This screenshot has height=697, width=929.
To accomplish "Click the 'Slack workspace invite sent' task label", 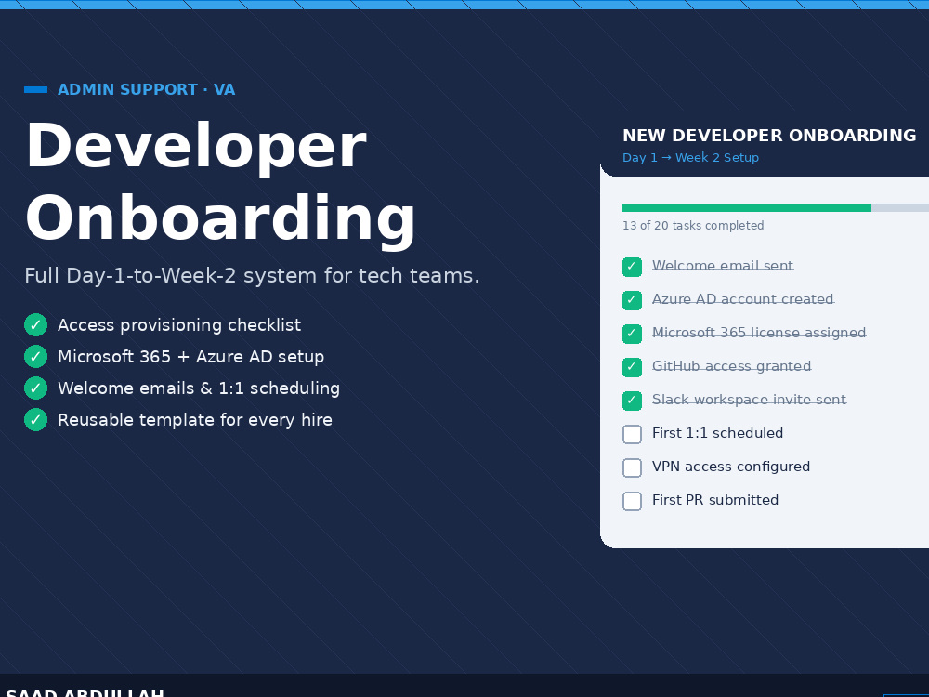I will tap(750, 400).
